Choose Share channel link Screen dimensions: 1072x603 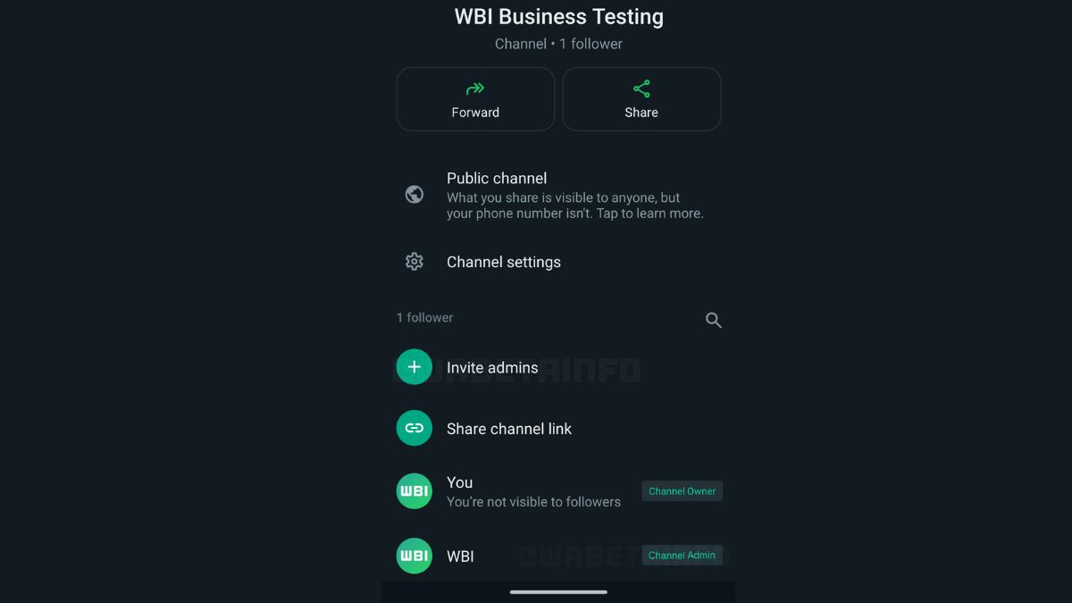tap(509, 429)
